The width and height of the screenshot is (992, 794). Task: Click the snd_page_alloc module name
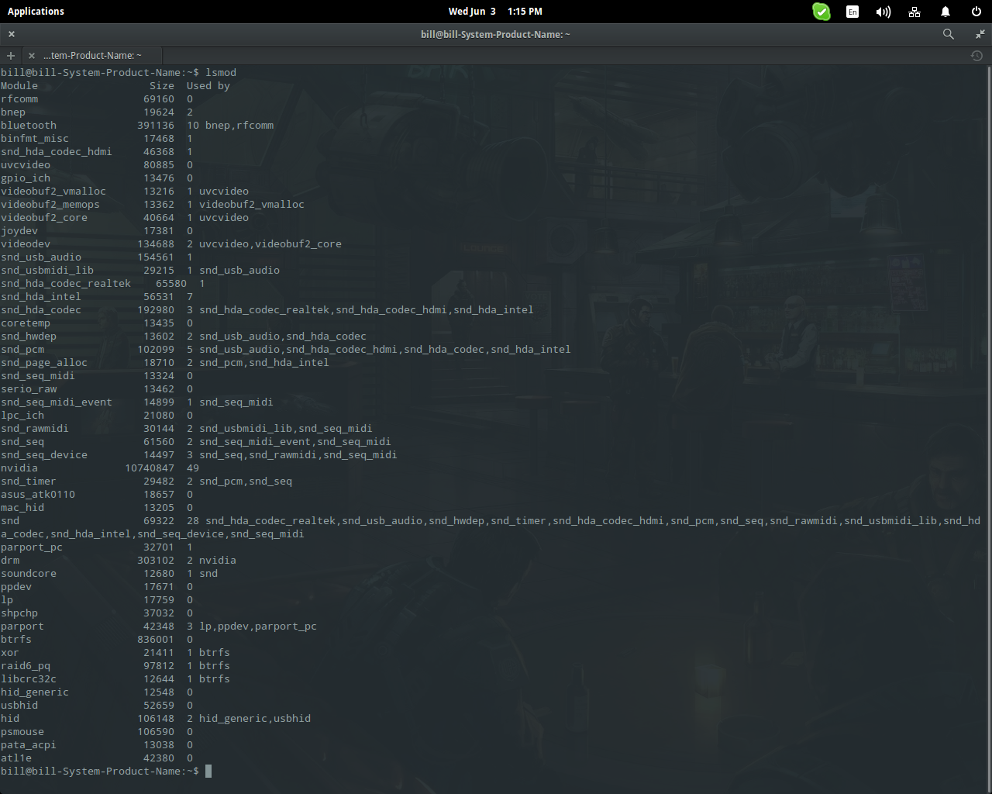click(44, 363)
